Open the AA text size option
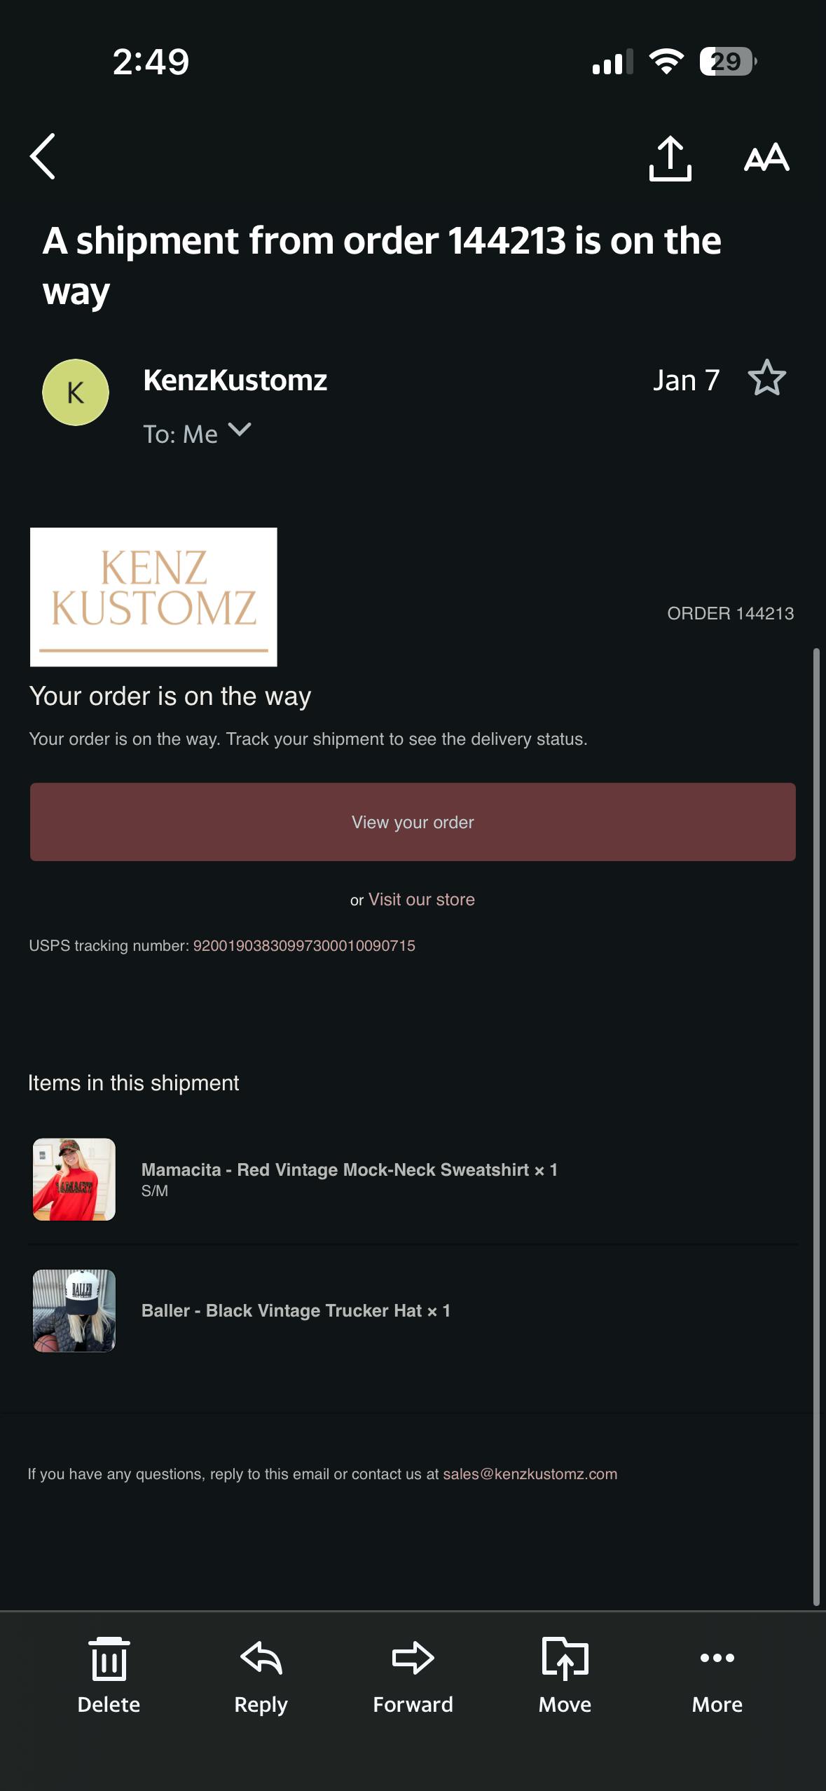This screenshot has height=1791, width=826. [x=766, y=158]
